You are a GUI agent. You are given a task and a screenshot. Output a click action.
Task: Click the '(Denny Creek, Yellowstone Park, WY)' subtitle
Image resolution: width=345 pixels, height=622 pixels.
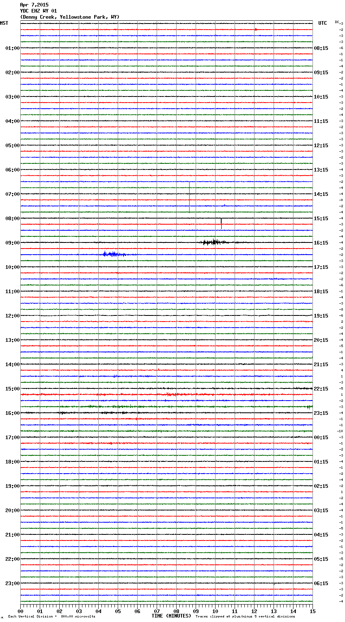coord(70,17)
